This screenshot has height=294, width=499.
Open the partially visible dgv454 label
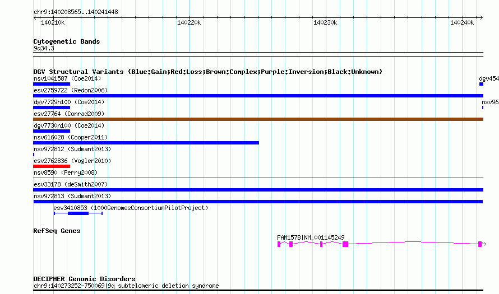(x=489, y=78)
